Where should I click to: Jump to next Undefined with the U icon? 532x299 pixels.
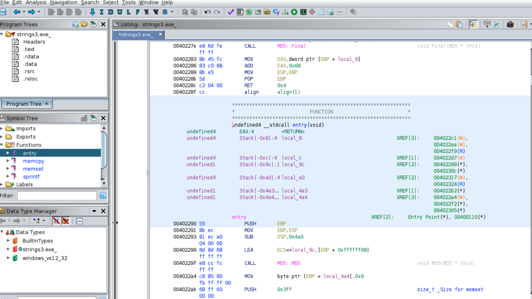(119, 12)
